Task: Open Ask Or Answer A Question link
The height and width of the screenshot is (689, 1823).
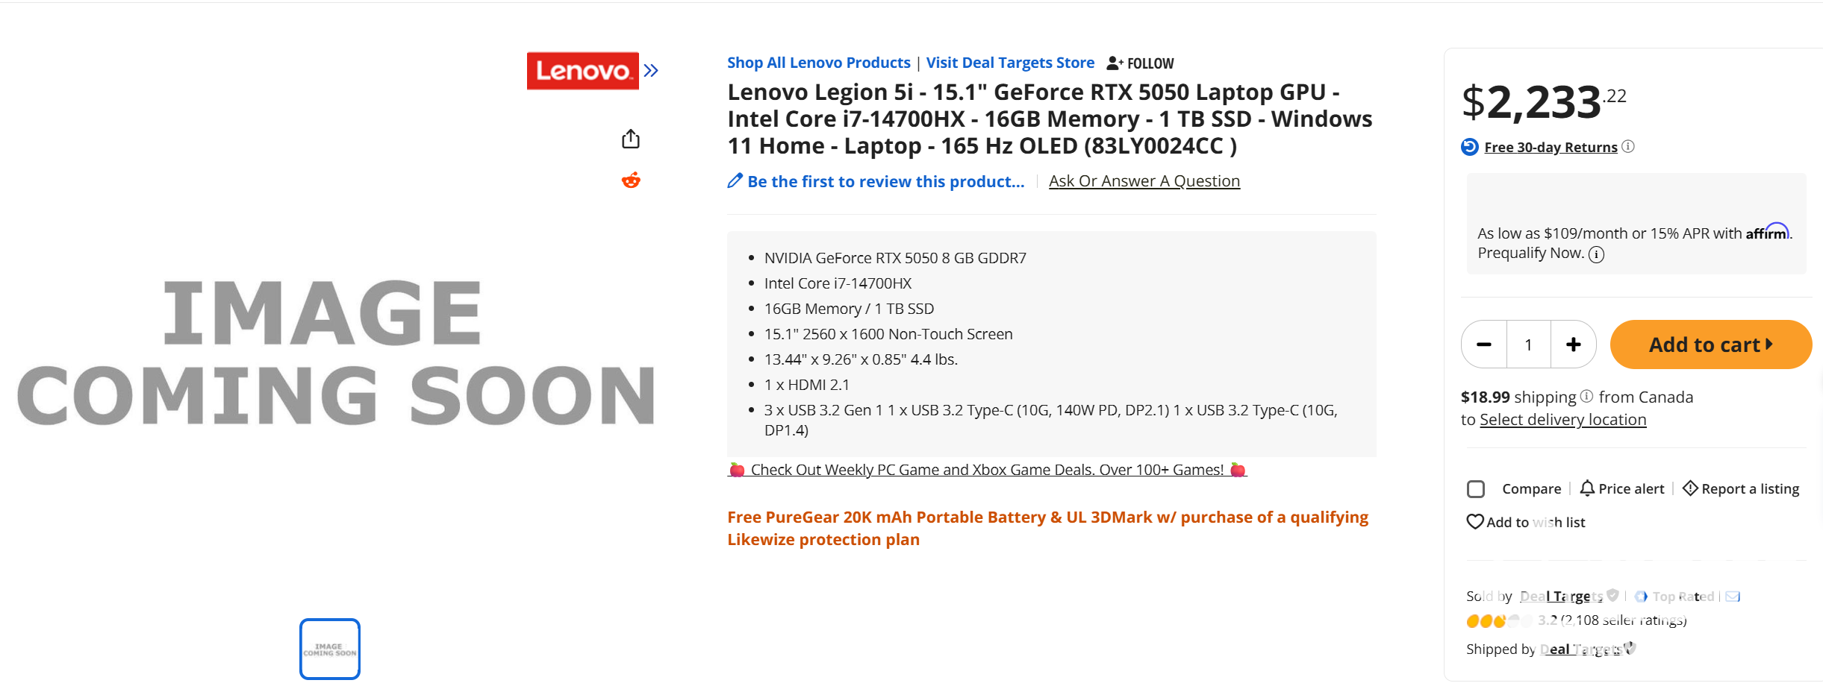Action: (1144, 181)
